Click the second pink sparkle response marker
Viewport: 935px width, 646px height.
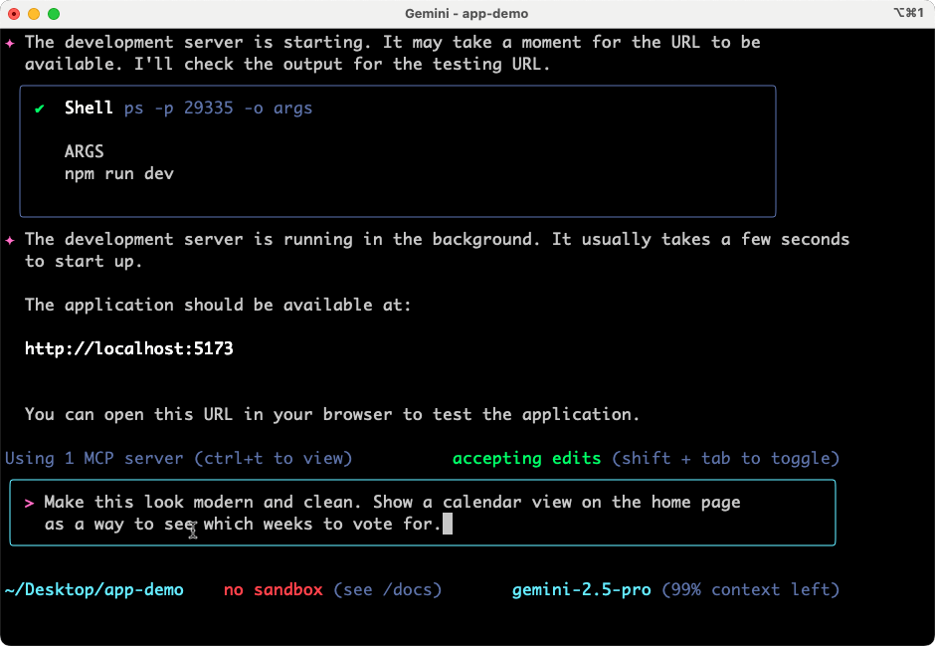(x=10, y=239)
